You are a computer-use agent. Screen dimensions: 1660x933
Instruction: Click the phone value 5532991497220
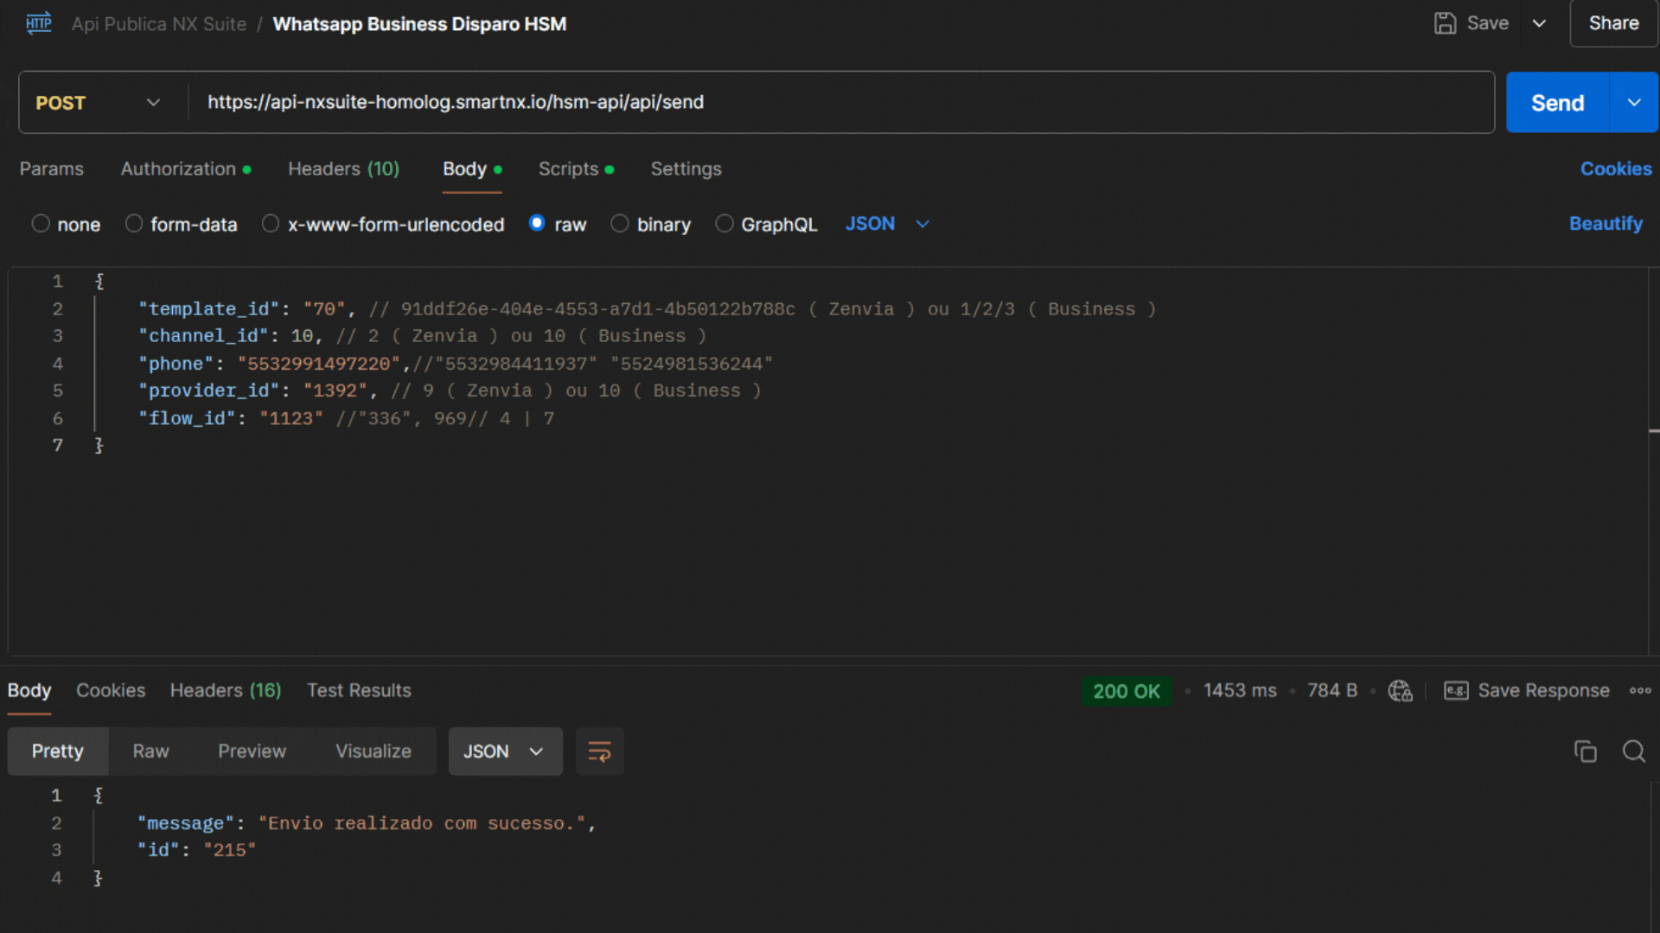pyautogui.click(x=319, y=364)
